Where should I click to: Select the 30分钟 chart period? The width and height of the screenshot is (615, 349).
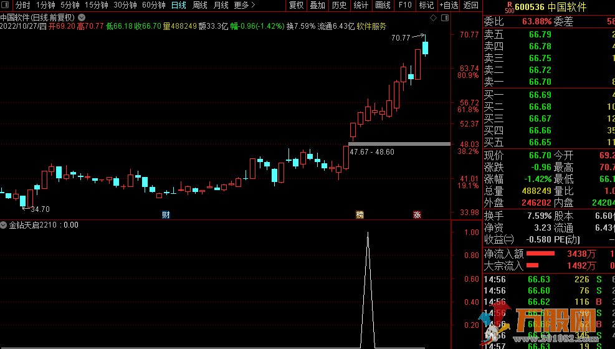point(125,5)
